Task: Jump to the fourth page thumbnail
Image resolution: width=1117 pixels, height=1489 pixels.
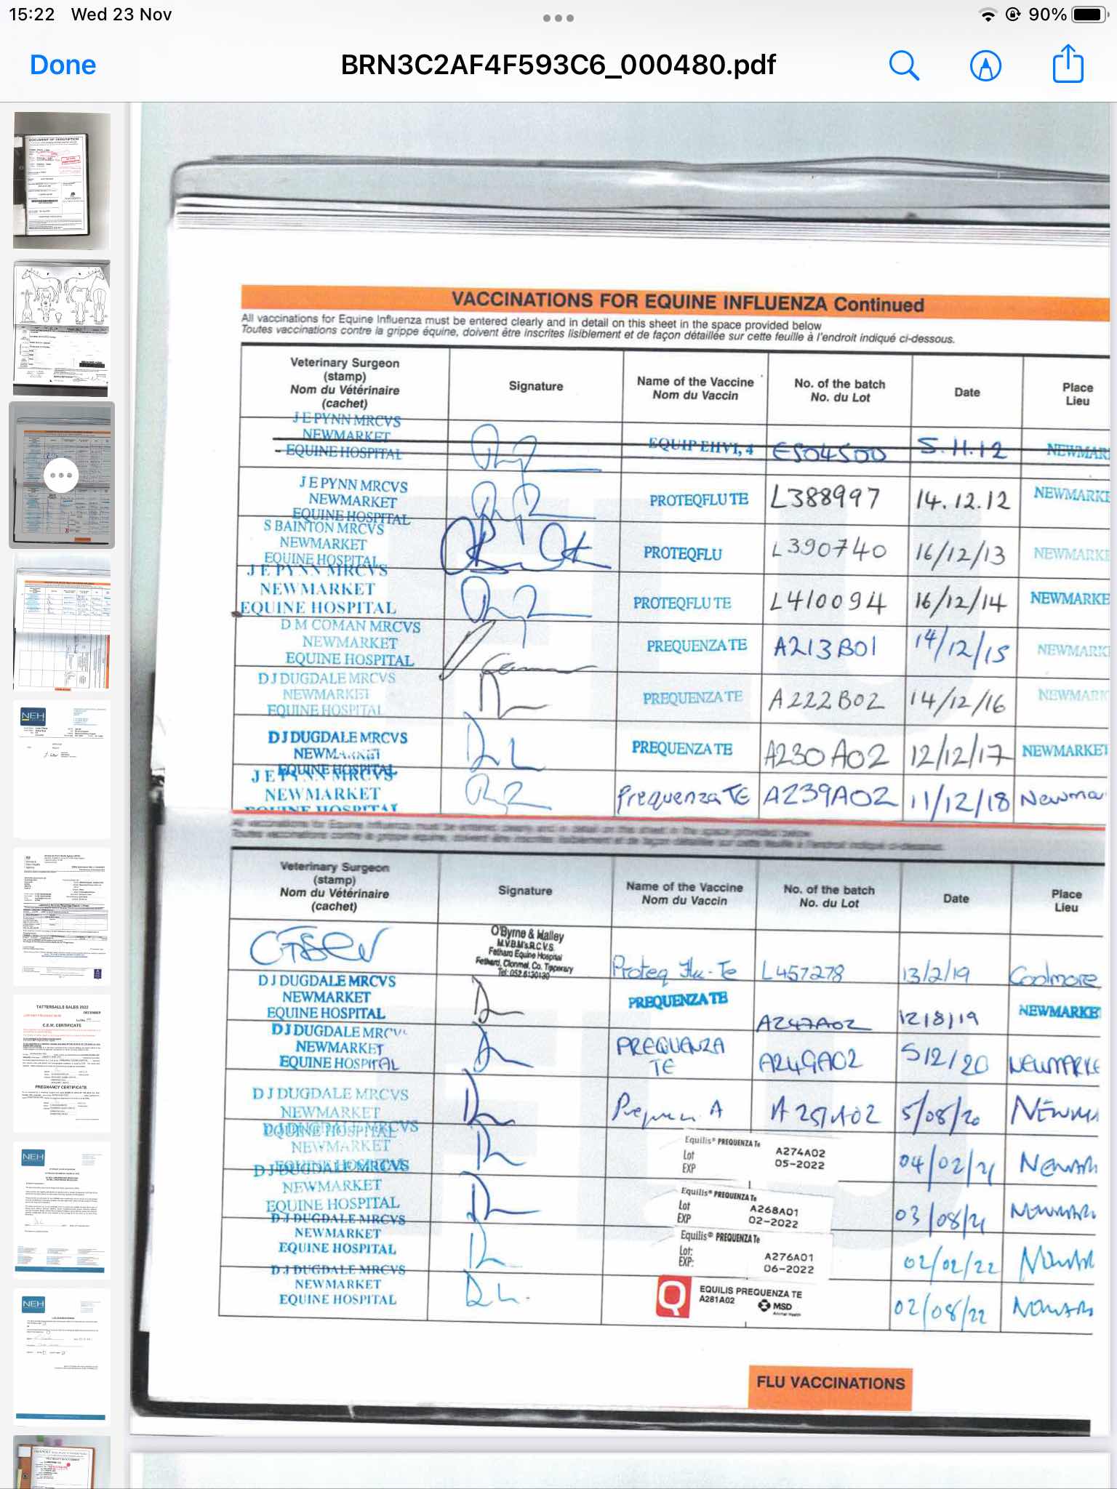Action: [62, 622]
